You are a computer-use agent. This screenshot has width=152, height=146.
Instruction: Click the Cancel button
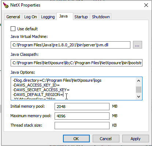106,139
